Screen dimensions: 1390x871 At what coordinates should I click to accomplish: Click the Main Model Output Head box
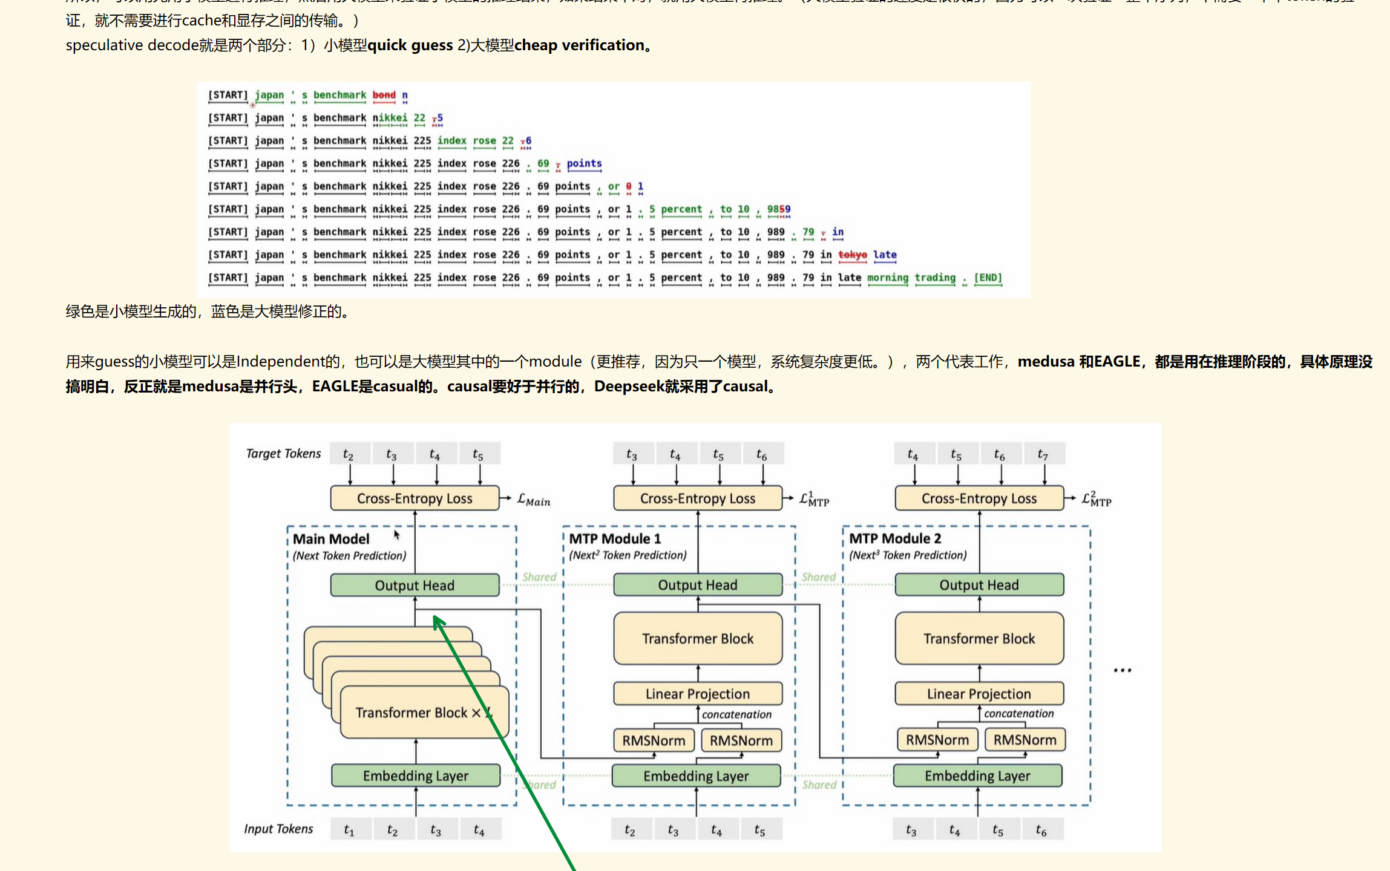(415, 585)
